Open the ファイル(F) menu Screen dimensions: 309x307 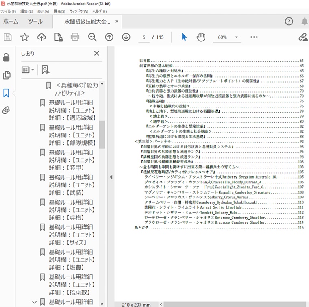8,11
